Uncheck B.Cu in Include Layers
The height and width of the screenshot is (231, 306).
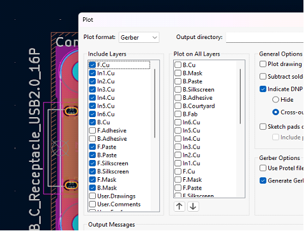click(93, 122)
